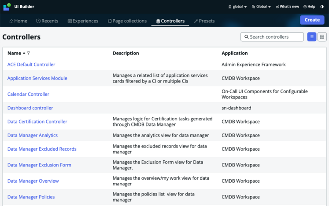The image size is (329, 206).
Task: Open Data Manager Analytics
Action: pos(33,135)
